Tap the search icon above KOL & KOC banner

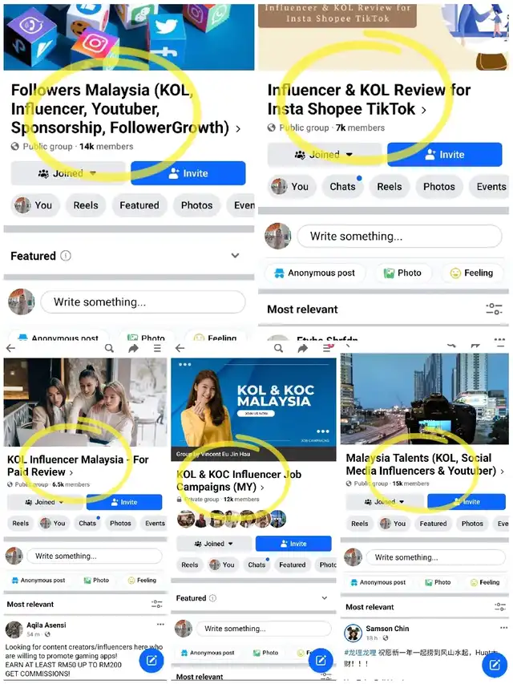(x=278, y=348)
